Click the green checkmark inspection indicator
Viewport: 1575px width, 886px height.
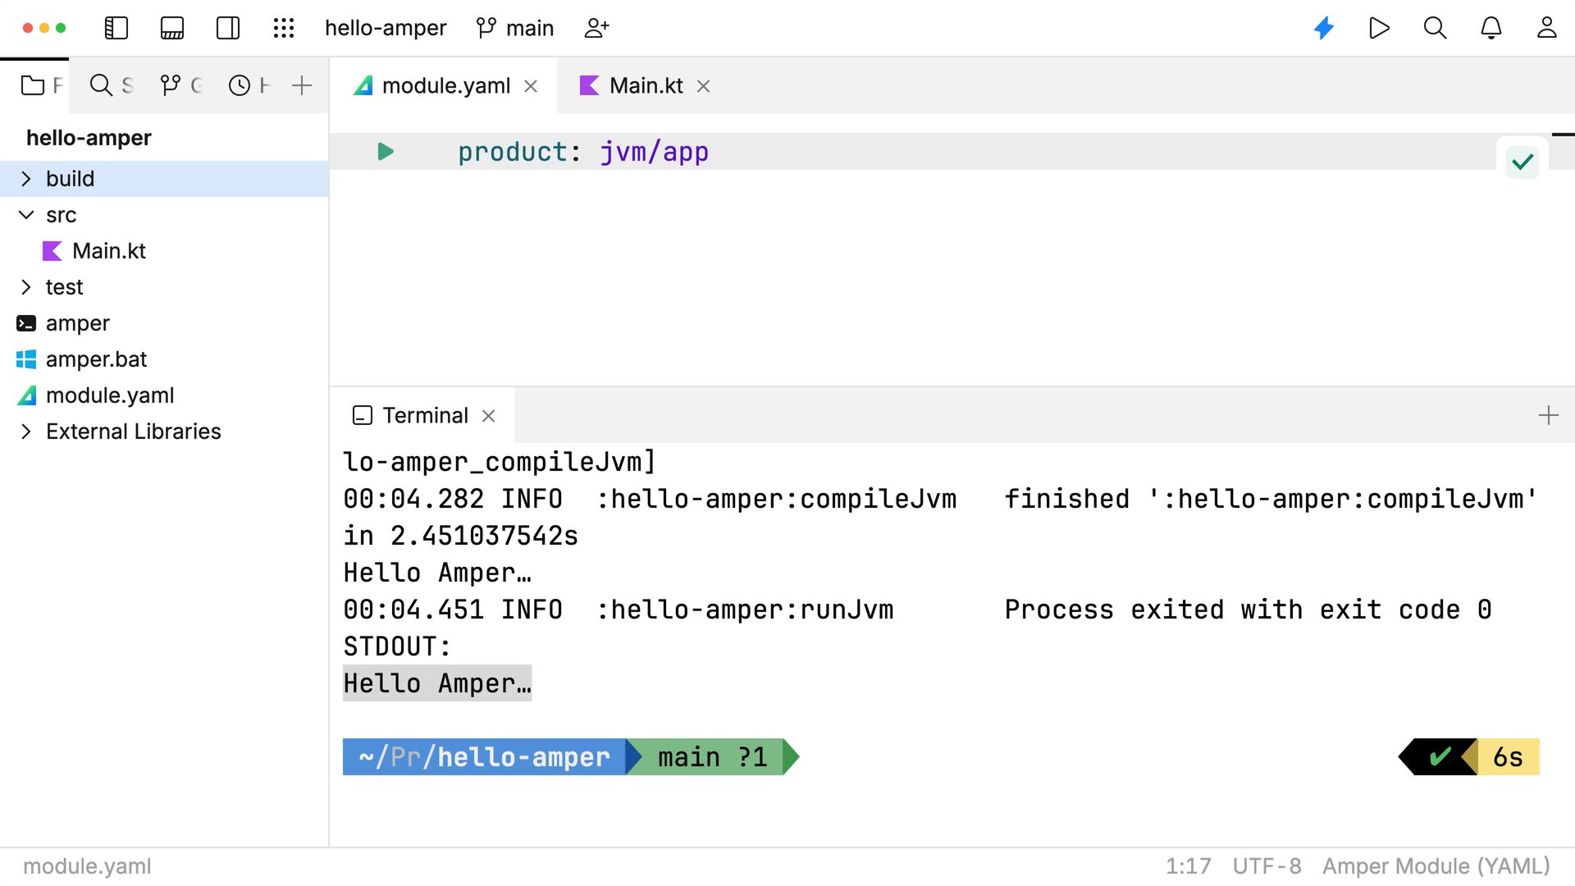[x=1522, y=162]
